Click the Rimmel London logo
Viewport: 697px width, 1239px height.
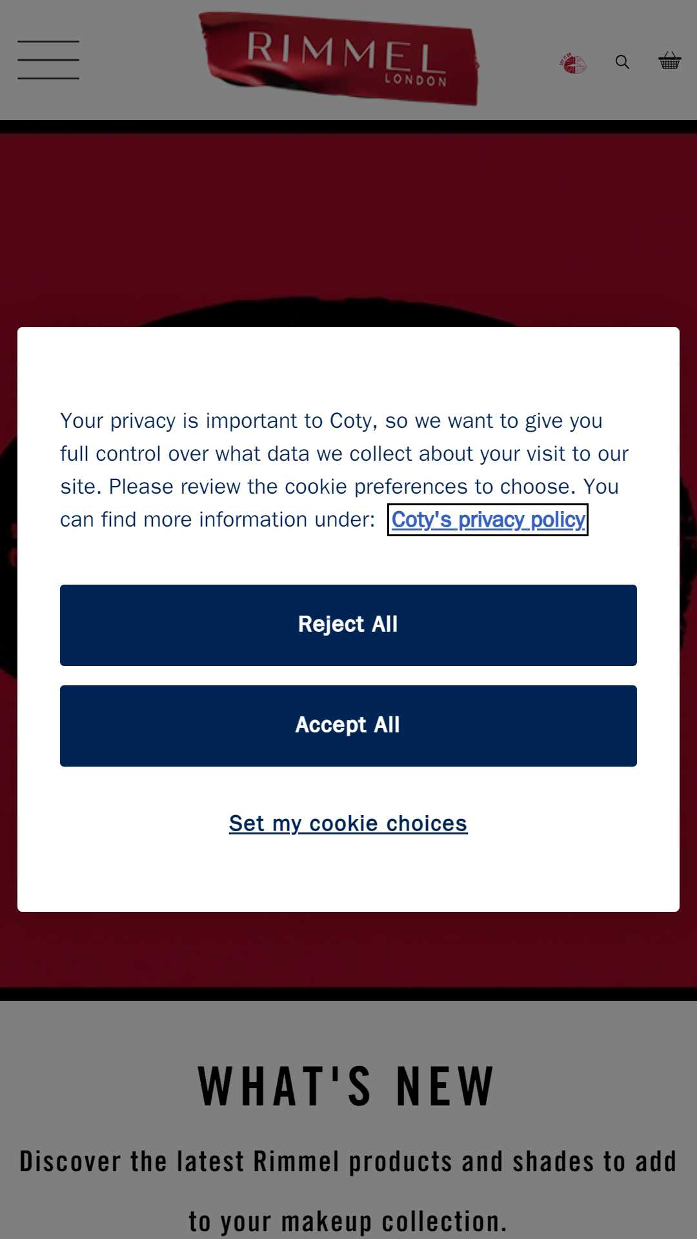click(x=339, y=59)
